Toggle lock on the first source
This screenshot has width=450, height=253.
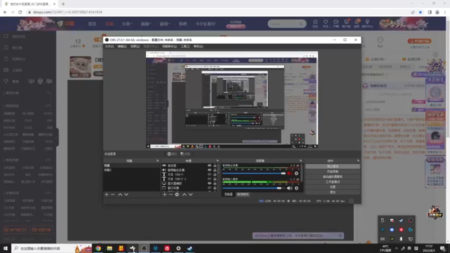[215, 165]
